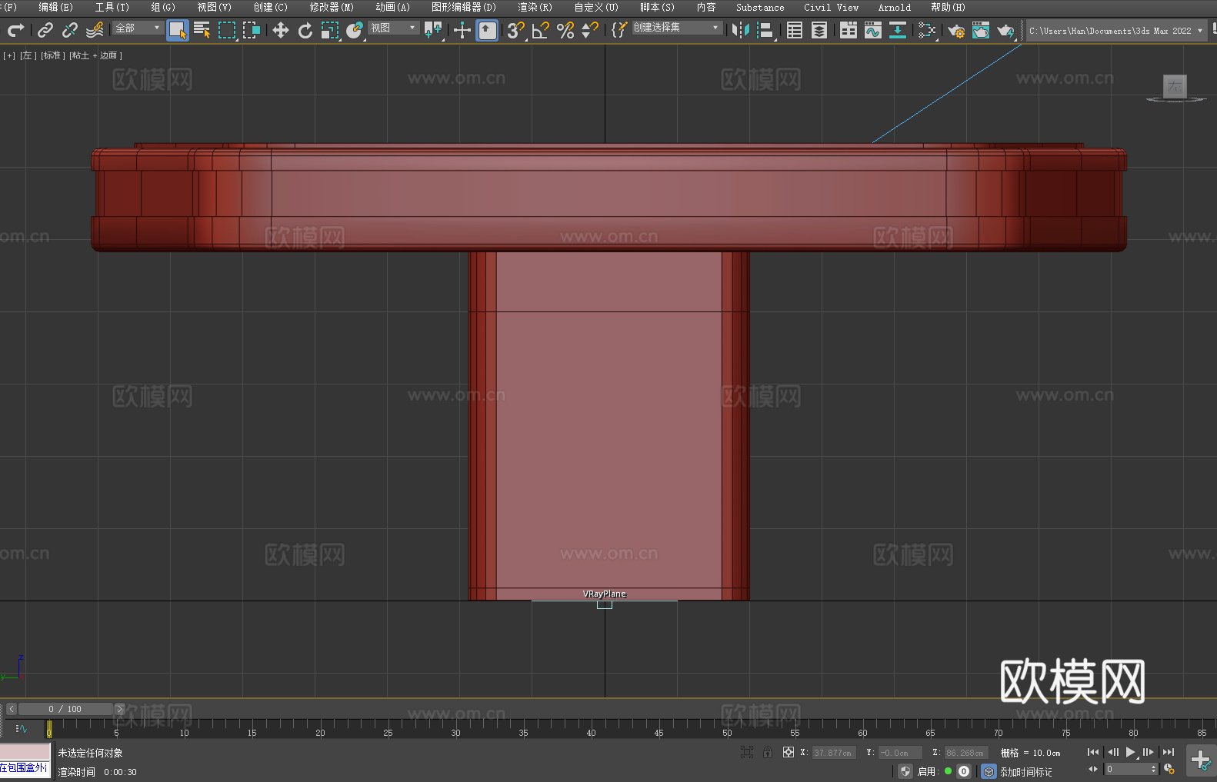The image size is (1217, 782).
Task: Click the Z coordinate field
Action: [x=966, y=753]
